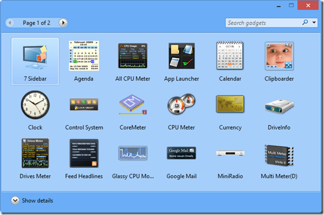The image size is (324, 215).
Task: Select the 7 Sidebar gadget icon
Action: (35, 57)
